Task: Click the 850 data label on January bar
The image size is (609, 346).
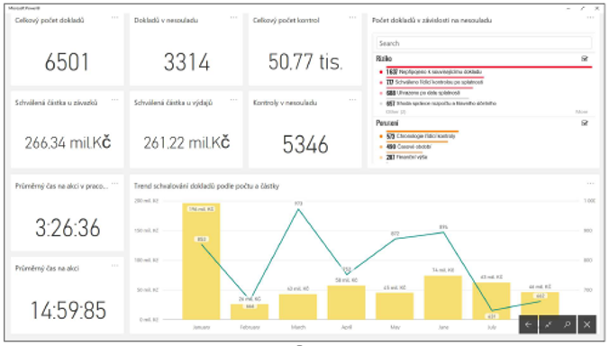Action: point(201,239)
